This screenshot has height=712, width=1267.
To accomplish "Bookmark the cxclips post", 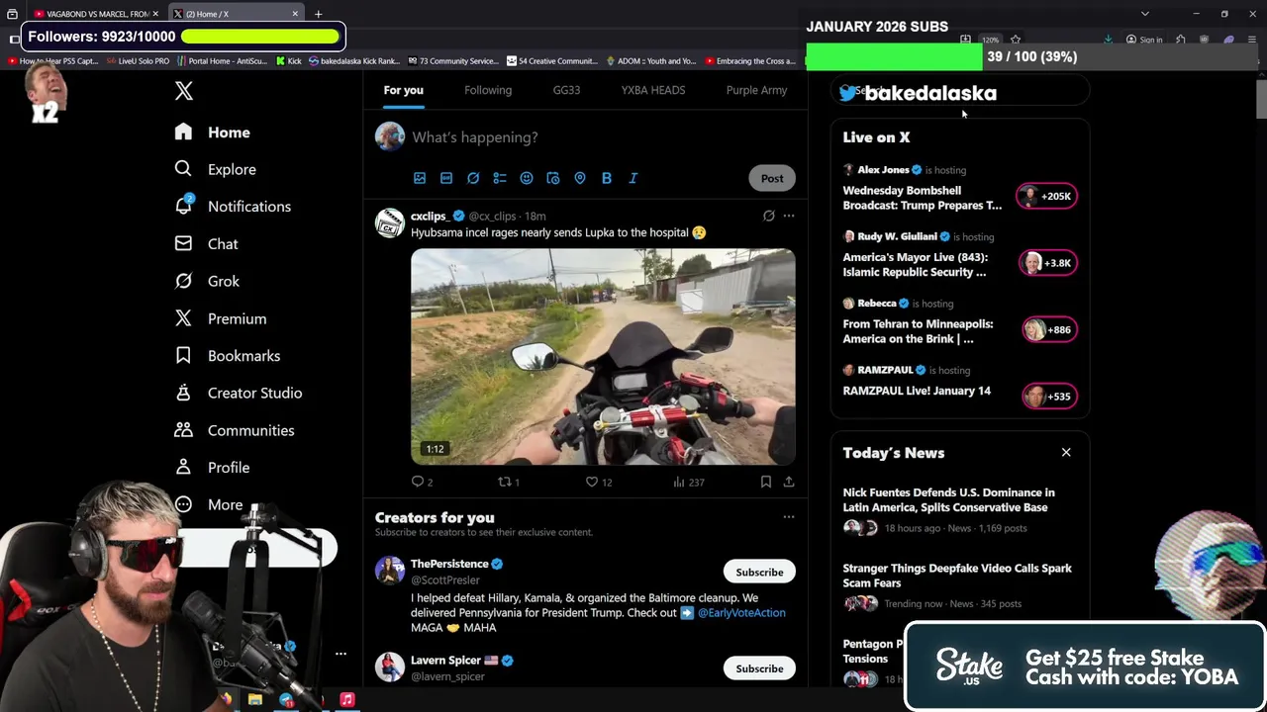I will point(765,482).
